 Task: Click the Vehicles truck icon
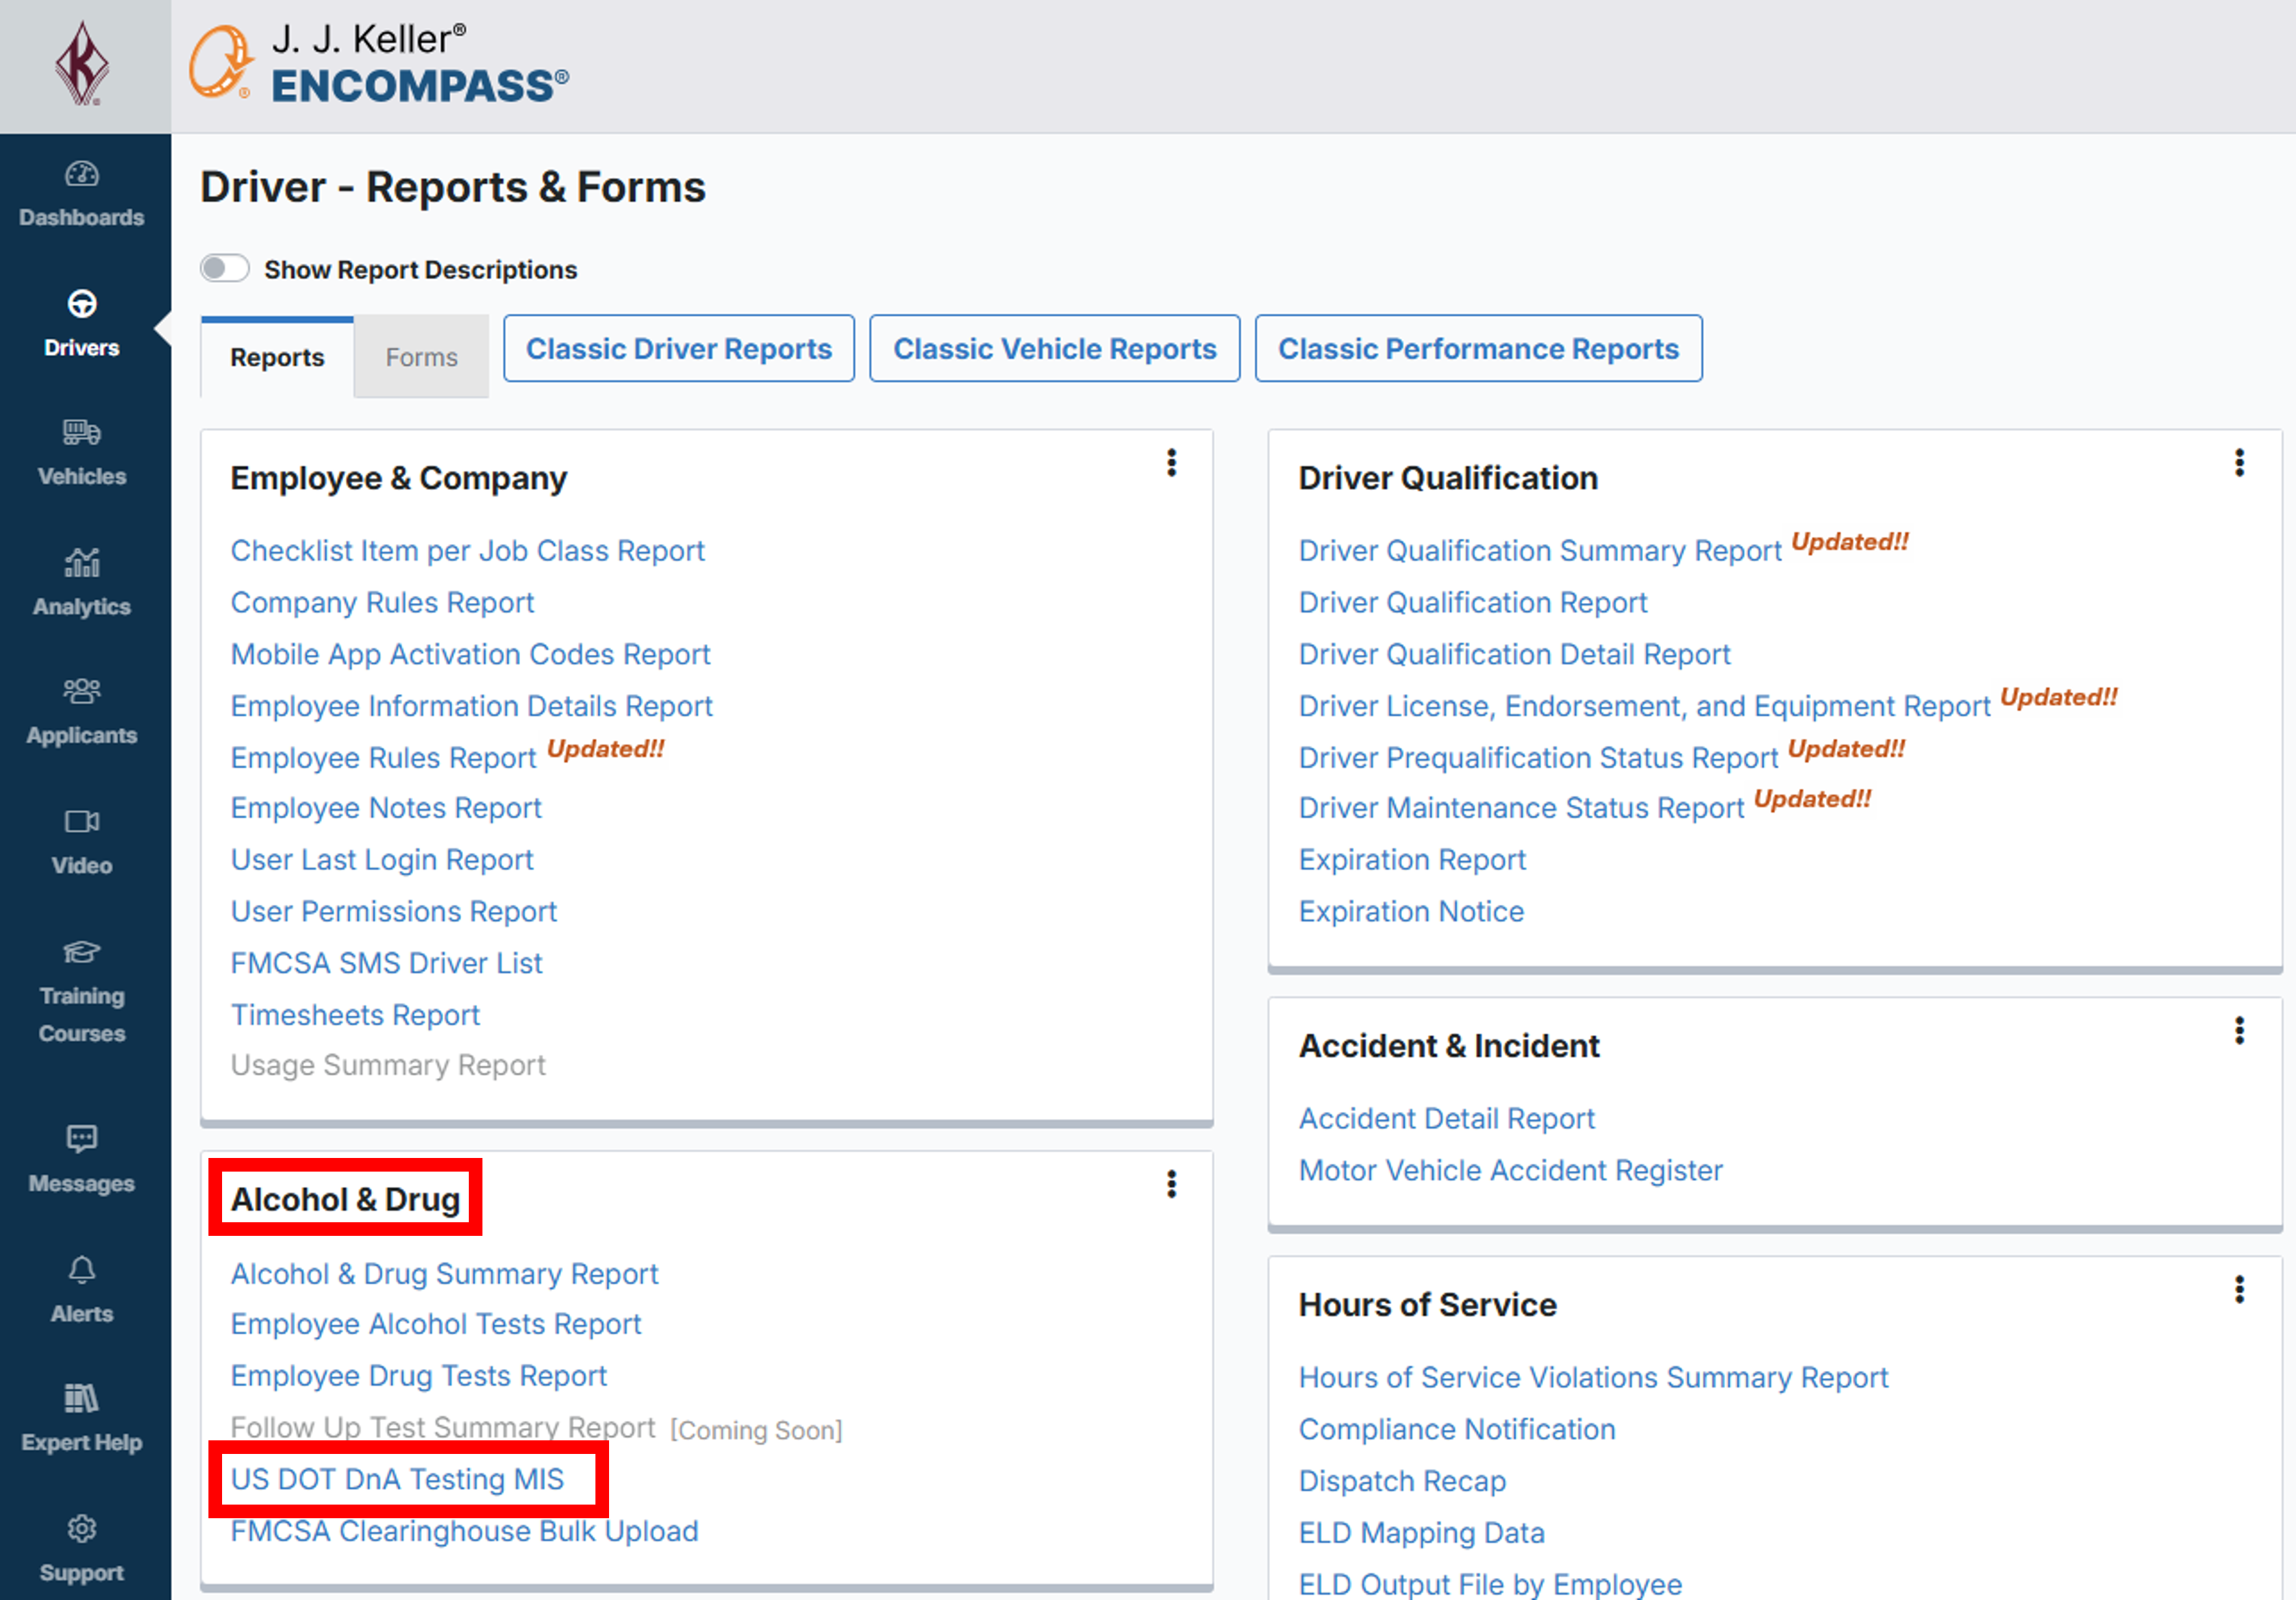click(82, 433)
